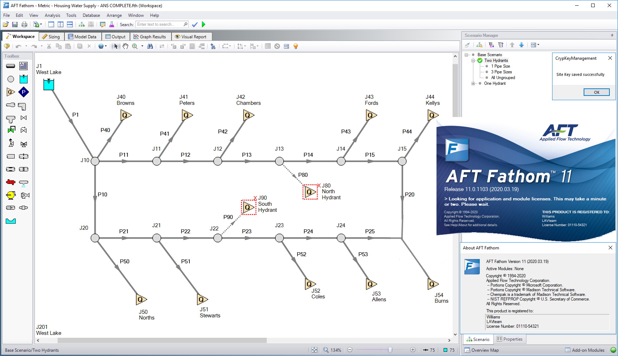Select the Branch junction tool in Toolbox

(11, 79)
